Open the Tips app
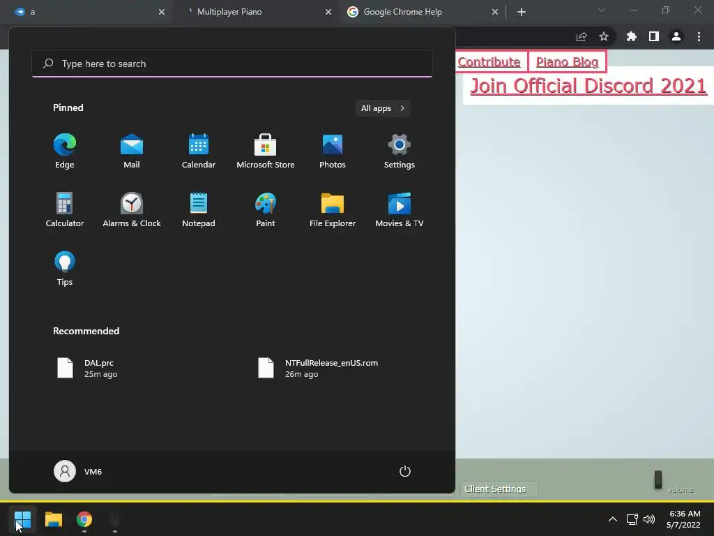This screenshot has width=714, height=536. pyautogui.click(x=65, y=269)
